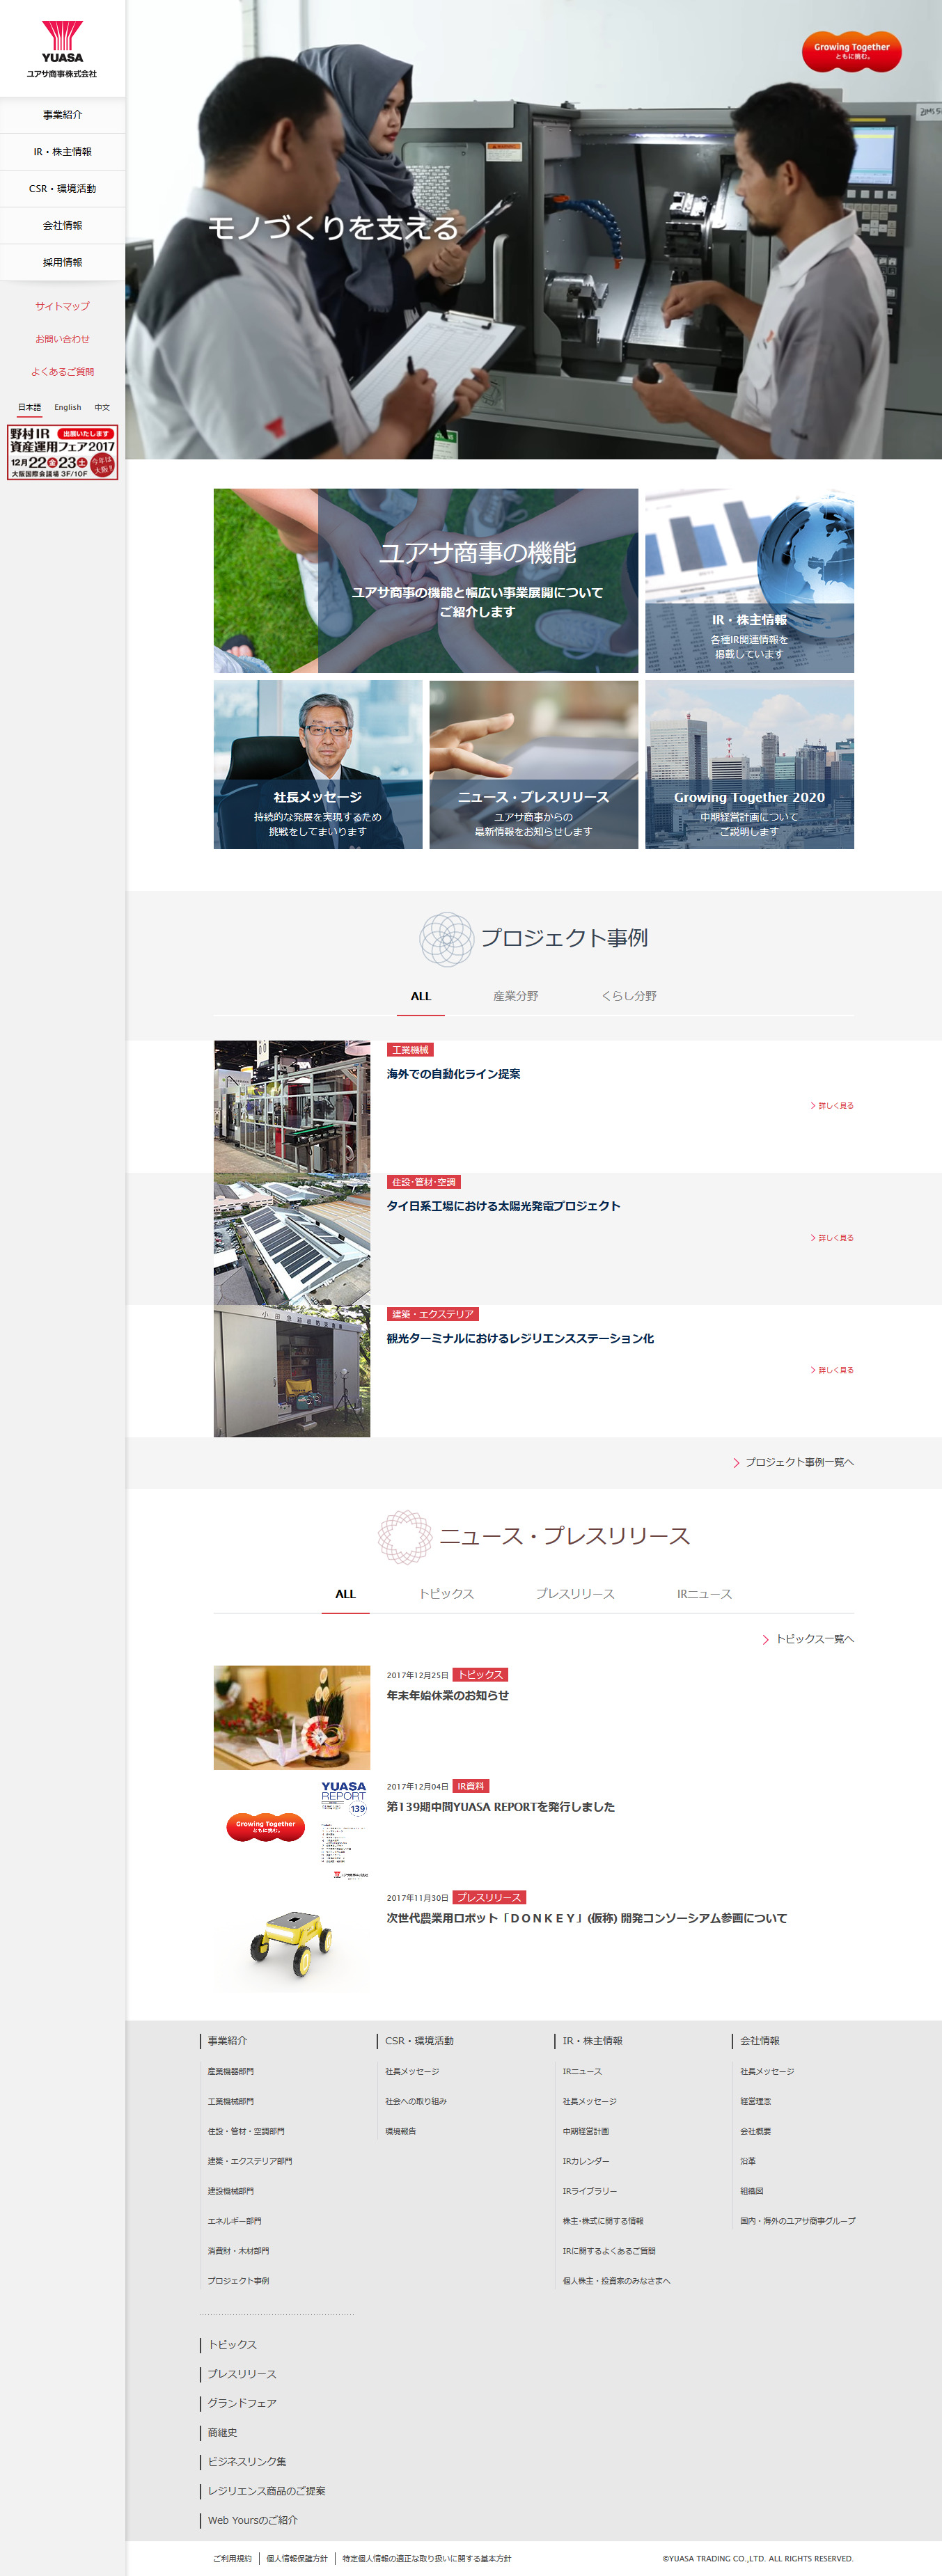The width and height of the screenshot is (942, 2576).
Task: Click the 工業機械 category tag
Action: point(410,1050)
